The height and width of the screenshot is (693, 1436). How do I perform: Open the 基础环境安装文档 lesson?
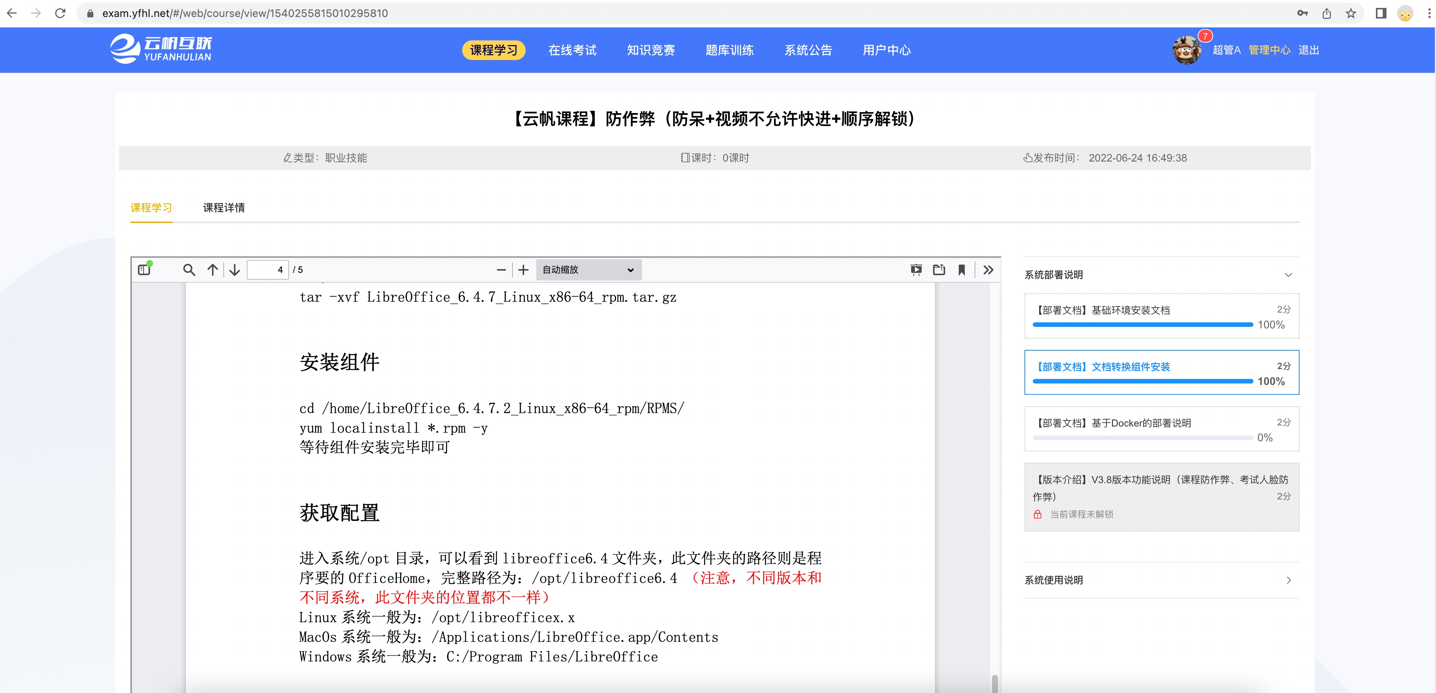1162,316
